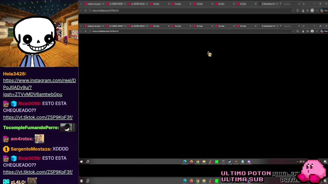Screen dimensions: 328x184
Task: Launch Firefox from the taskbar
Action: click(191, 162)
